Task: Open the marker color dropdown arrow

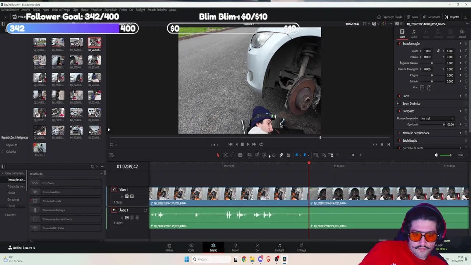Action: click(x=308, y=155)
